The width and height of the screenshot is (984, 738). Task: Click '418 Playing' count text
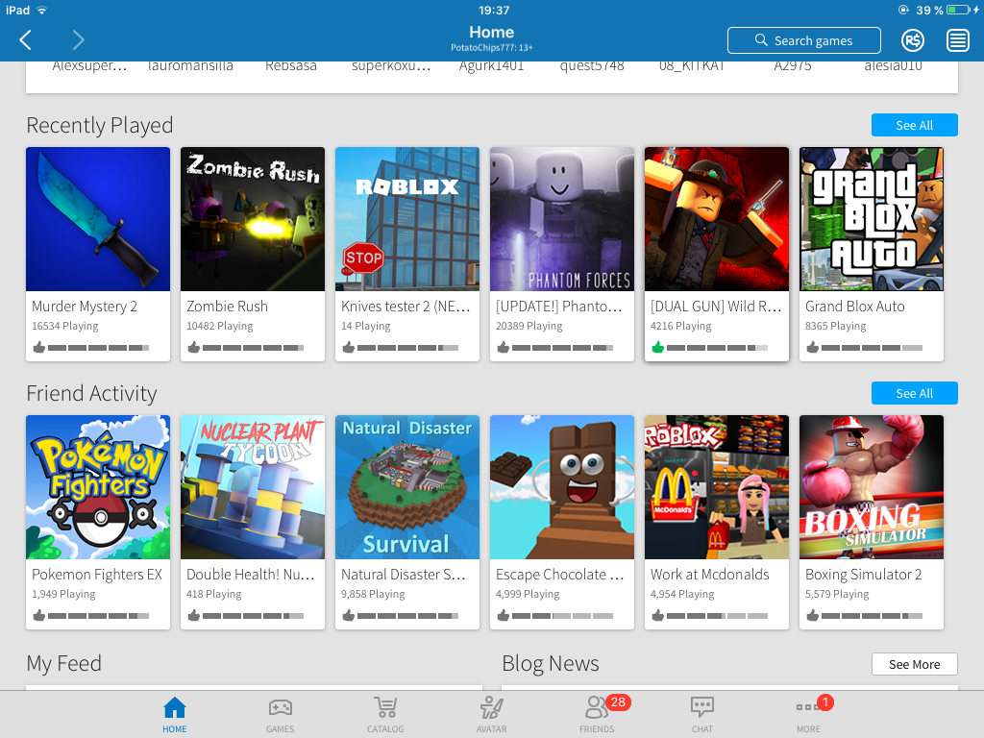pos(214,594)
